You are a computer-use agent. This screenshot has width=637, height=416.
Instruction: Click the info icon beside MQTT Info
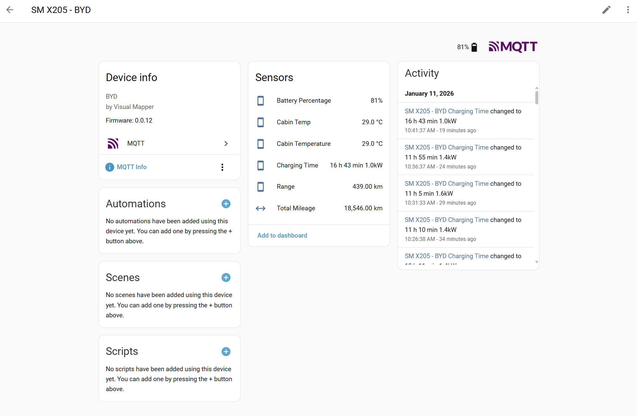tap(109, 167)
